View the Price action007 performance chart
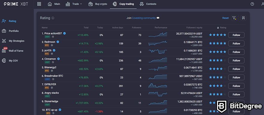Image resolution: width=264 pixels, height=115 pixels. tap(158, 35)
